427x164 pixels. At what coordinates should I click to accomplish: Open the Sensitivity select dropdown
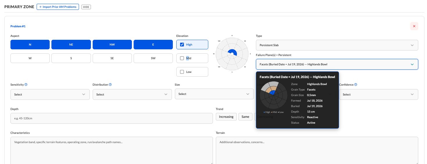(50, 95)
